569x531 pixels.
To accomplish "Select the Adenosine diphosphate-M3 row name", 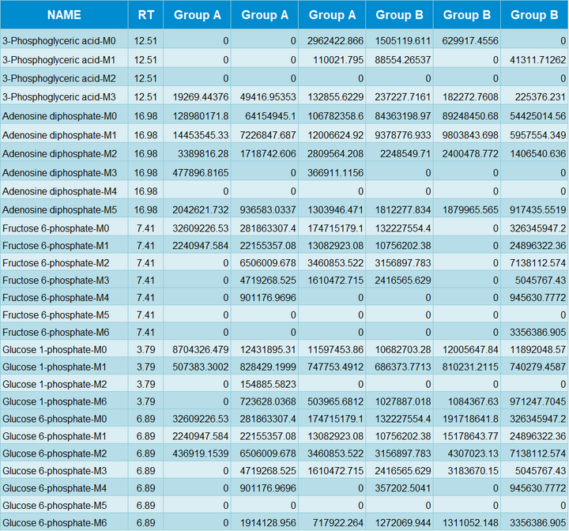I will coord(59,173).
